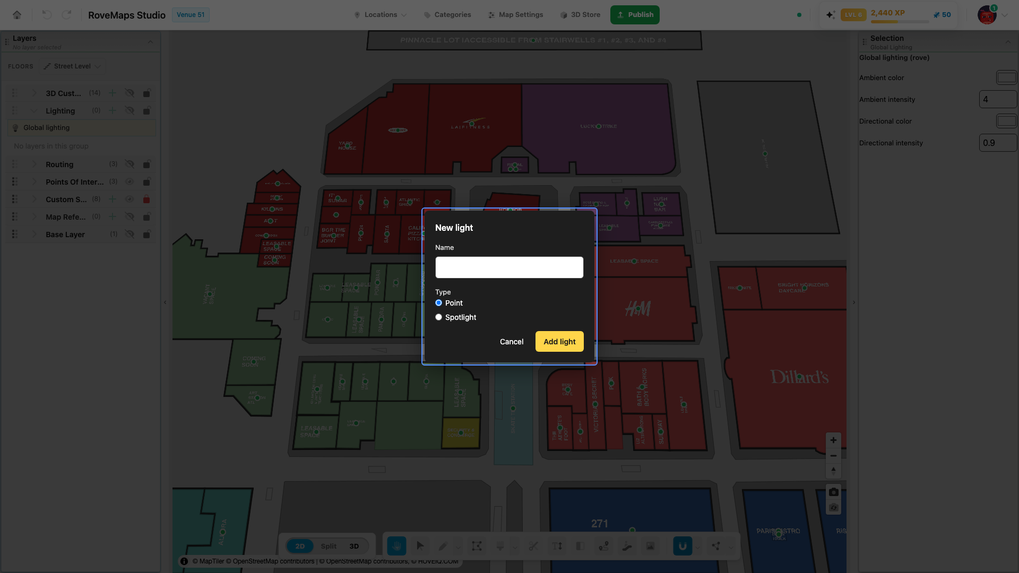
Task: Add an item to 3D Cust... layer
Action: click(x=113, y=93)
